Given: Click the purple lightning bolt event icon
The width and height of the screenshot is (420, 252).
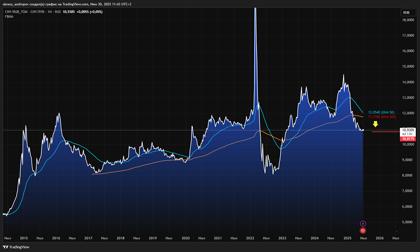Looking at the screenshot, I should coord(363,224).
